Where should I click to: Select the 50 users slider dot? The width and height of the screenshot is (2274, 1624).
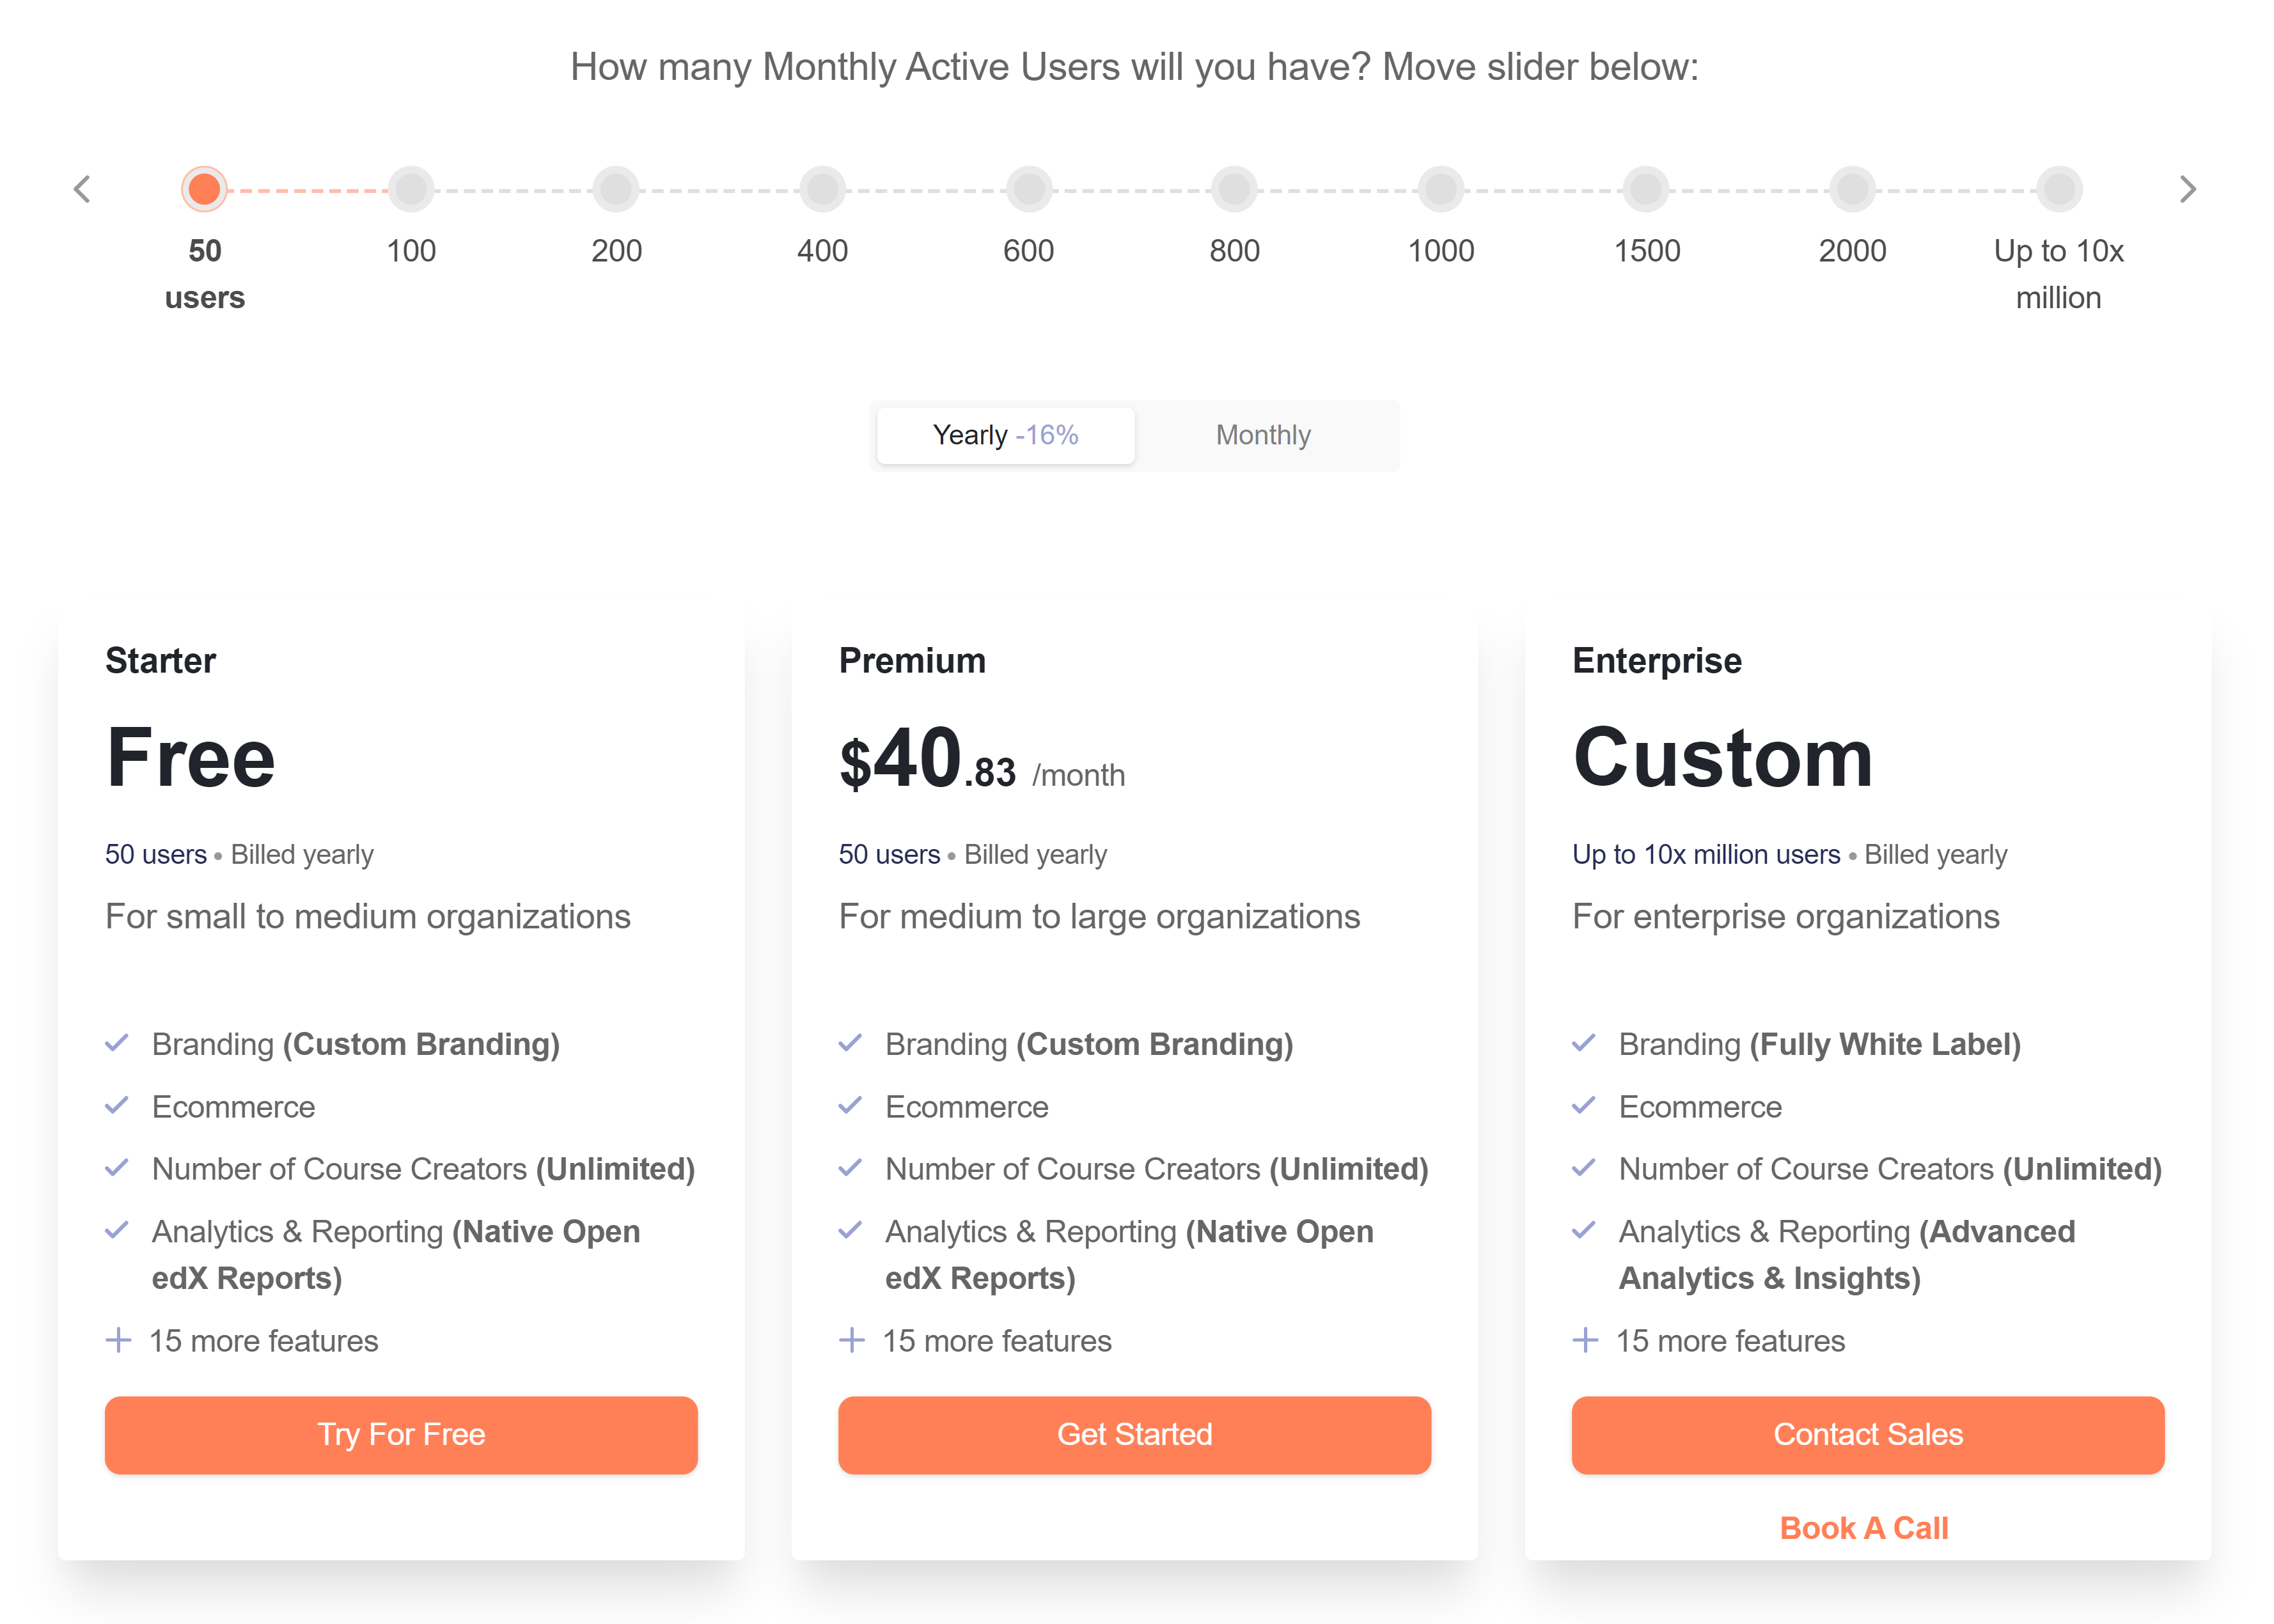pos(205,189)
